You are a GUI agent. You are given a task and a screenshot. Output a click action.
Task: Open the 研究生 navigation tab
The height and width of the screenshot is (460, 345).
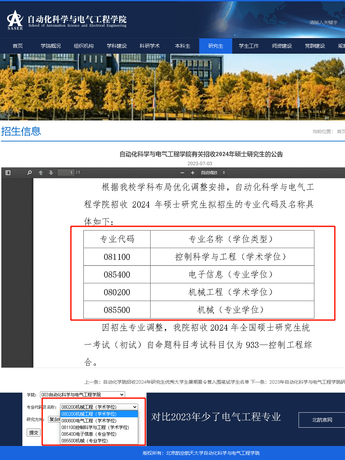(x=216, y=46)
